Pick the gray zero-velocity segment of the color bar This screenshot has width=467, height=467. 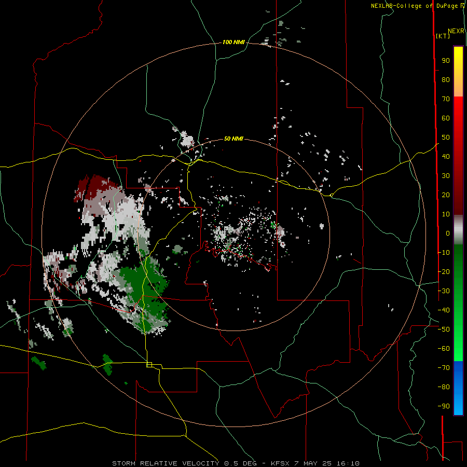[x=458, y=230]
